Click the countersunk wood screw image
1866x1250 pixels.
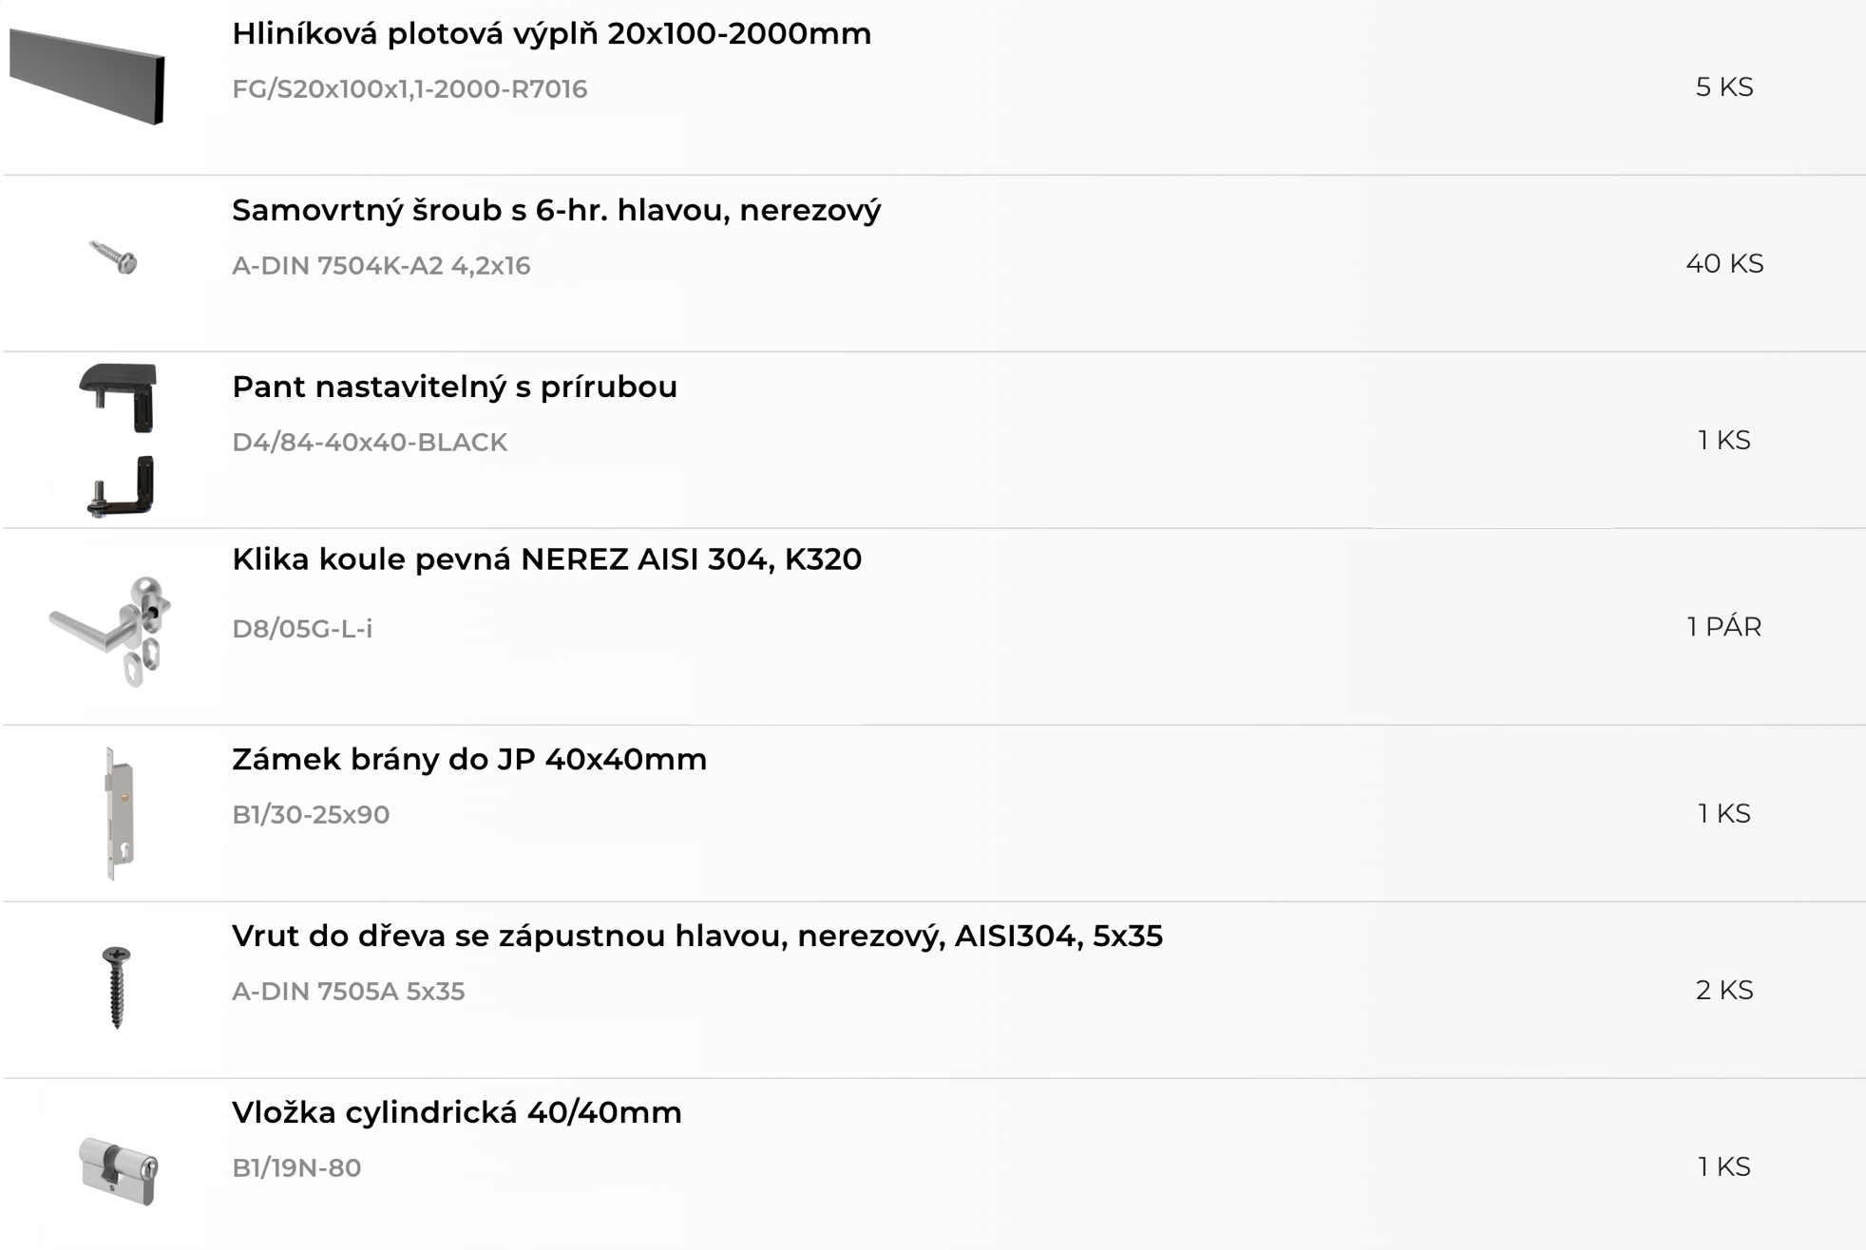[116, 988]
